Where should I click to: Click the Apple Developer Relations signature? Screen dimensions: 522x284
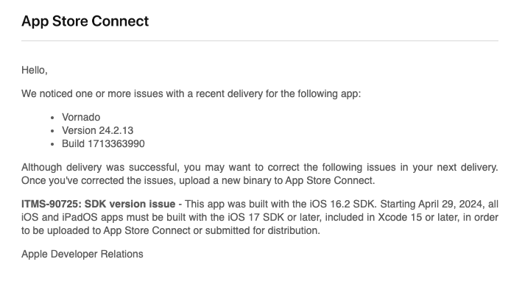coord(82,254)
